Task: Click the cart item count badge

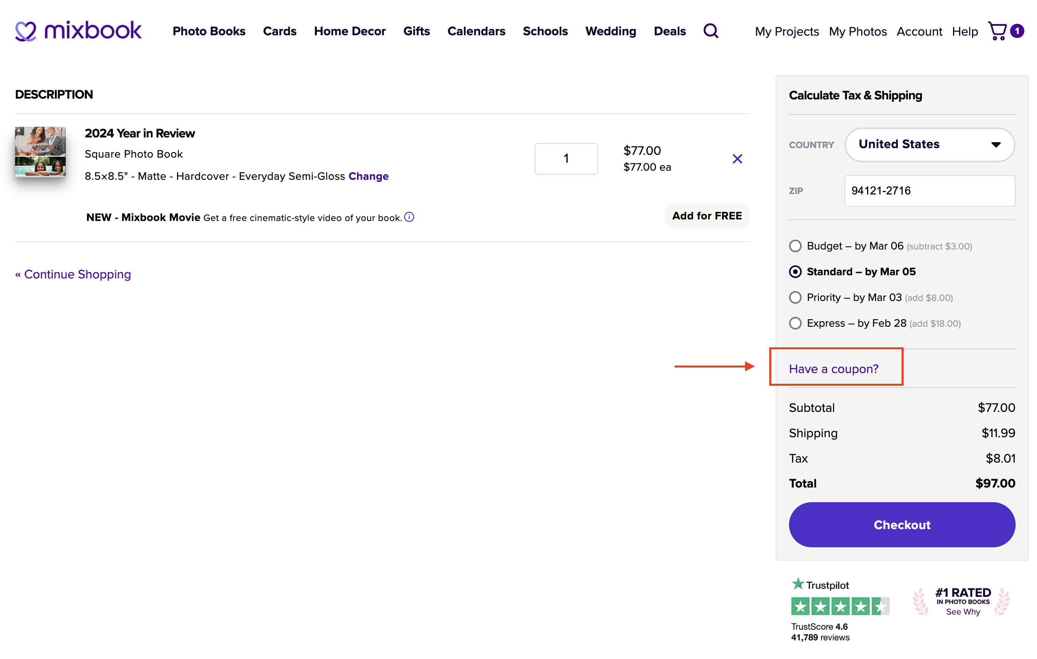Action: pyautogui.click(x=1017, y=31)
